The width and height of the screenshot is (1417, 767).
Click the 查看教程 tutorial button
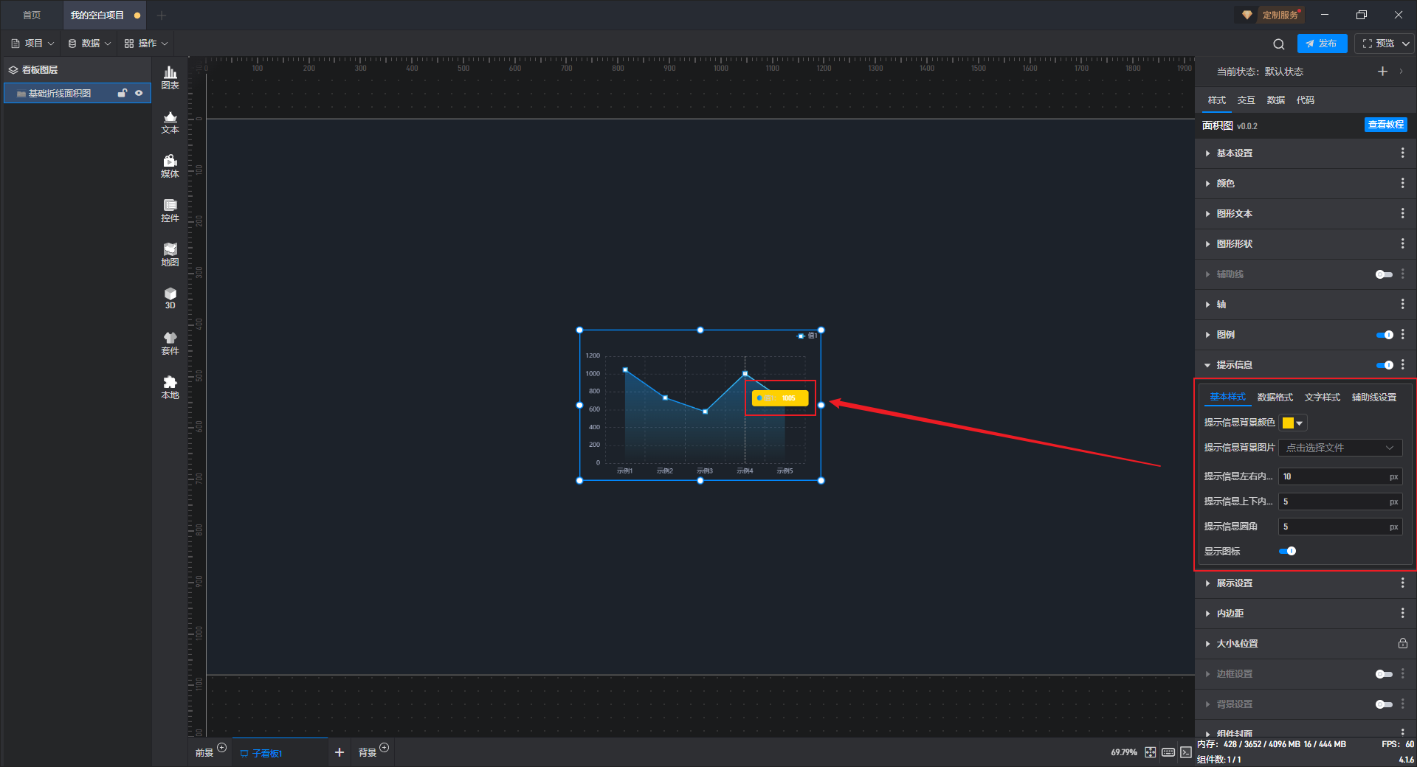tap(1386, 125)
